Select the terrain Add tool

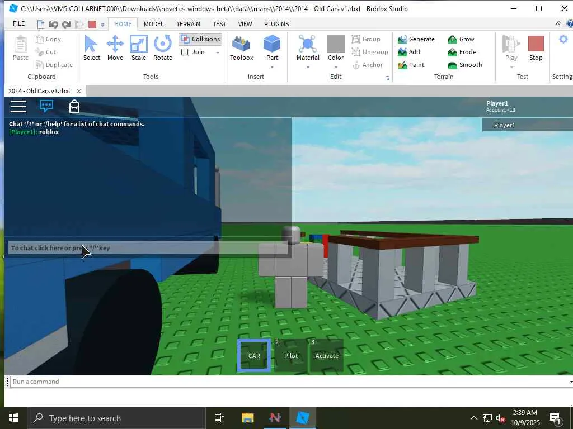pyautogui.click(x=409, y=52)
